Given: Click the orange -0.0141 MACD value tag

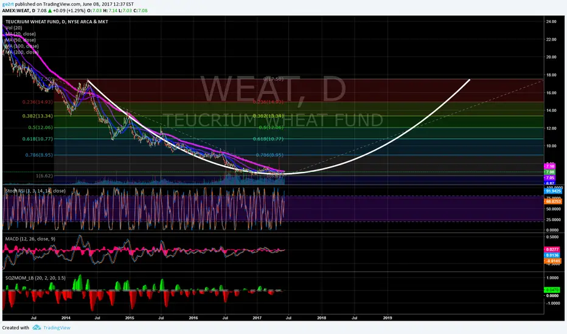Looking at the screenshot, I should coord(552,261).
